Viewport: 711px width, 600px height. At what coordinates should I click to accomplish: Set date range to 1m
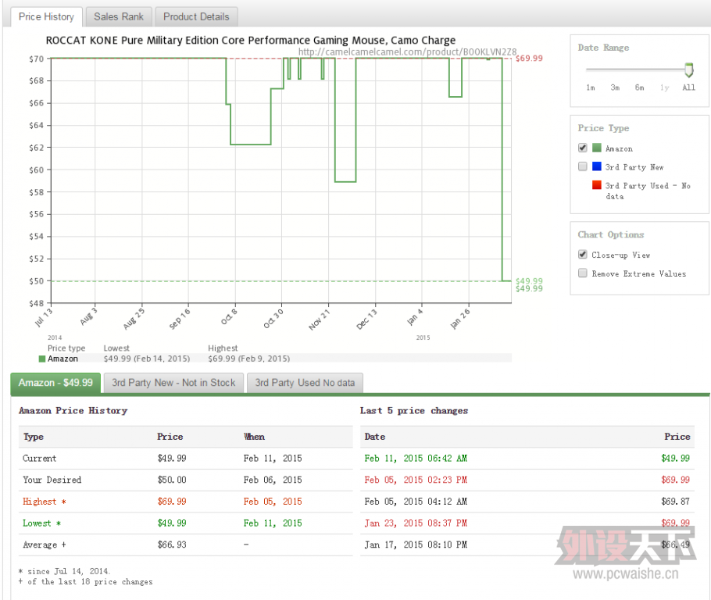pyautogui.click(x=591, y=87)
